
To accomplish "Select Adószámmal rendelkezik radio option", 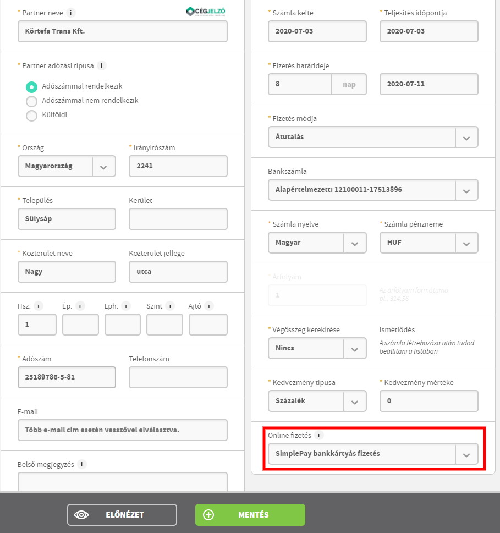I will (x=32, y=86).
